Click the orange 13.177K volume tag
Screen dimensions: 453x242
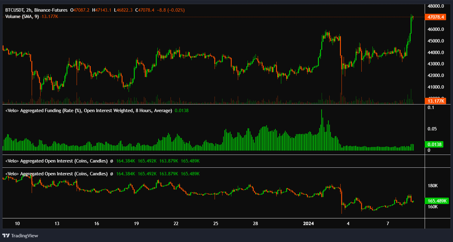point(435,101)
